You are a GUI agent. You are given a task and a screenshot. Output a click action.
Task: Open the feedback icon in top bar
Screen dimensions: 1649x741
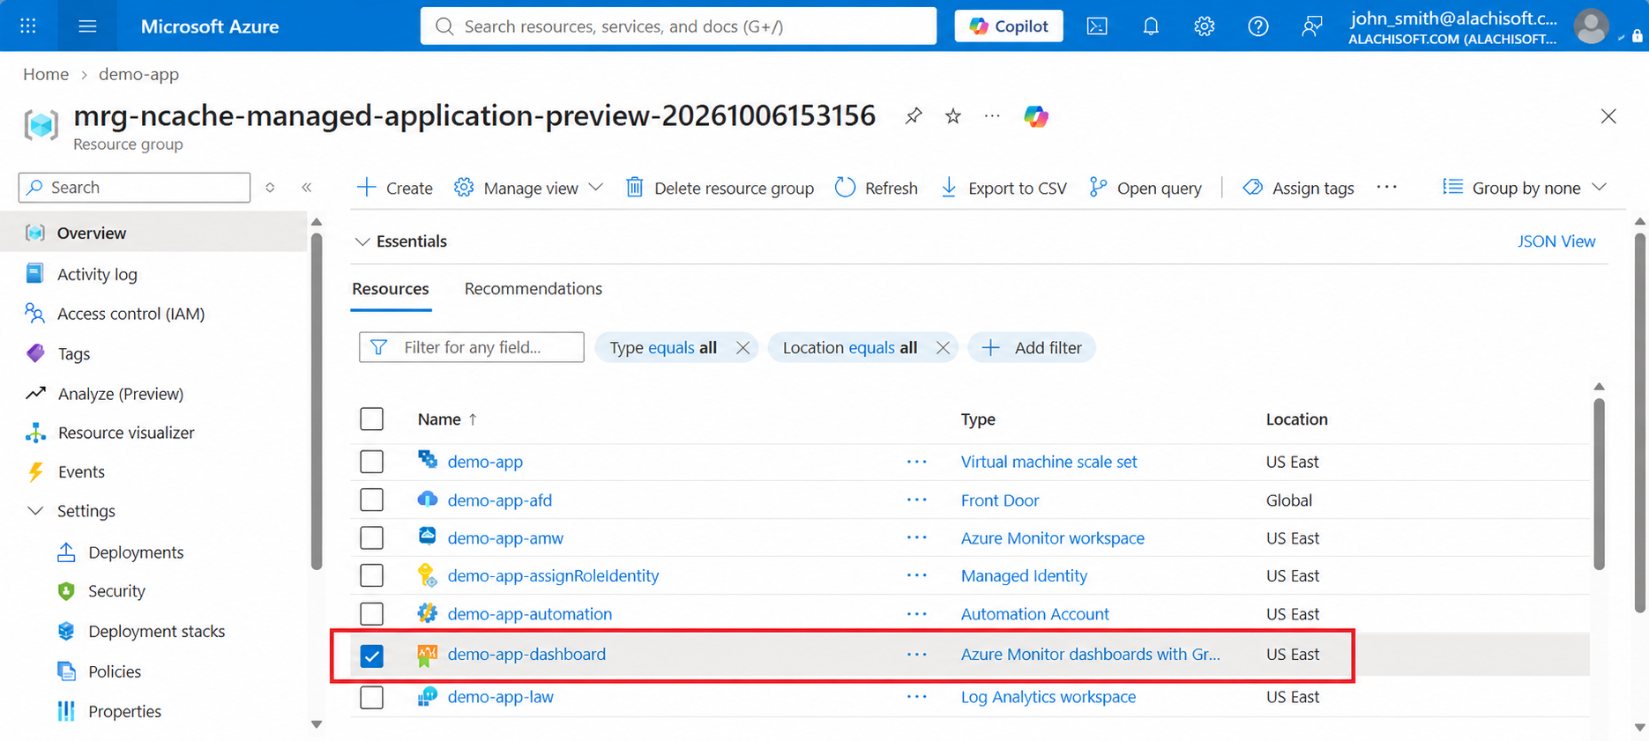[1312, 26]
